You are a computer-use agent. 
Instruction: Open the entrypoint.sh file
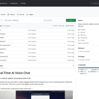[3, 49]
